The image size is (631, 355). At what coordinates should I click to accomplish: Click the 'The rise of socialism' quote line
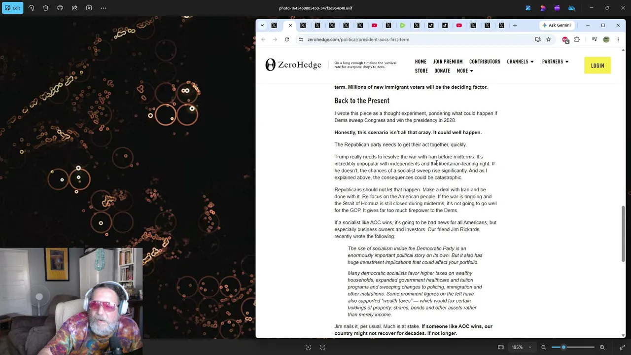[x=407, y=248]
